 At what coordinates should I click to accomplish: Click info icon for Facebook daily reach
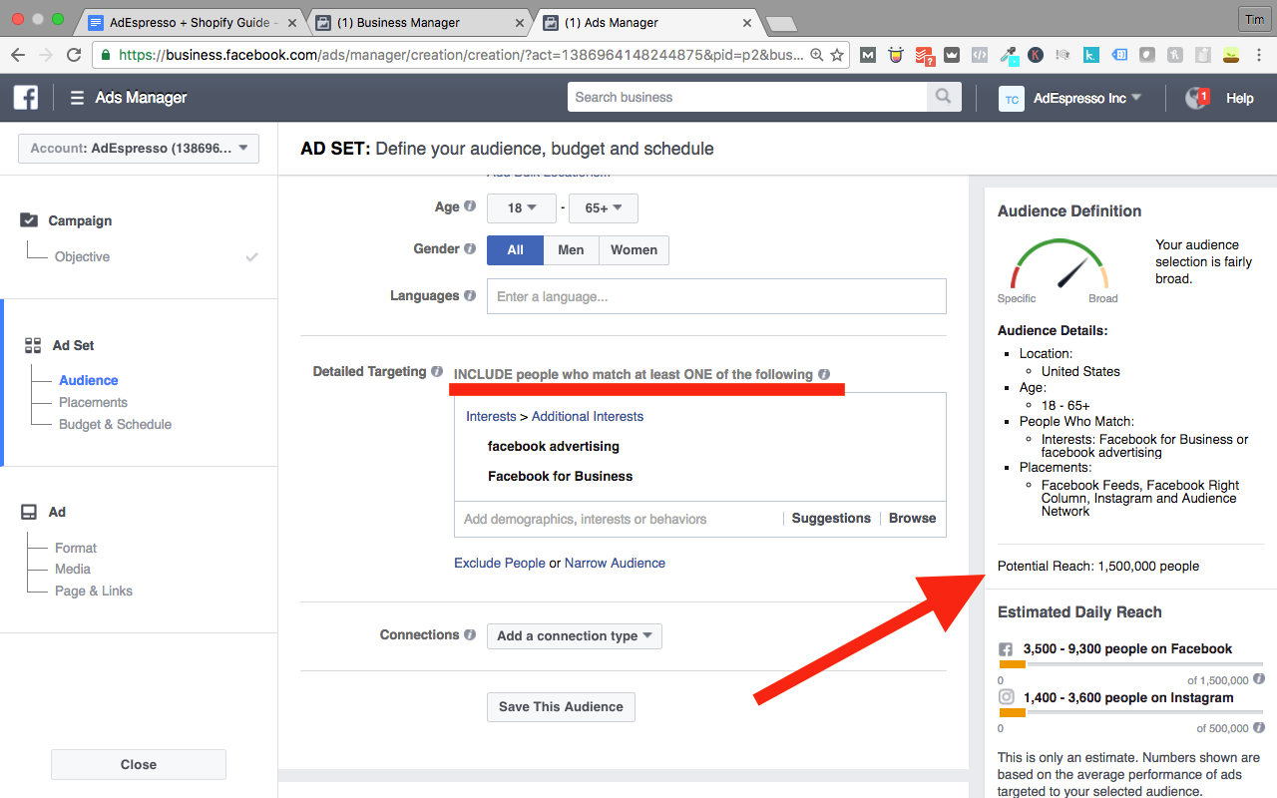[x=1259, y=679]
